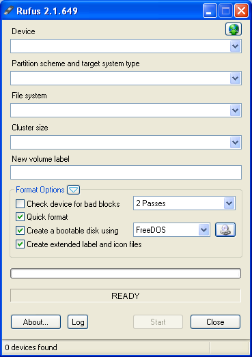Viewport: 252px width, 357px height.
Task: Change the 2 Passes dropdown value
Action: pyautogui.click(x=184, y=203)
